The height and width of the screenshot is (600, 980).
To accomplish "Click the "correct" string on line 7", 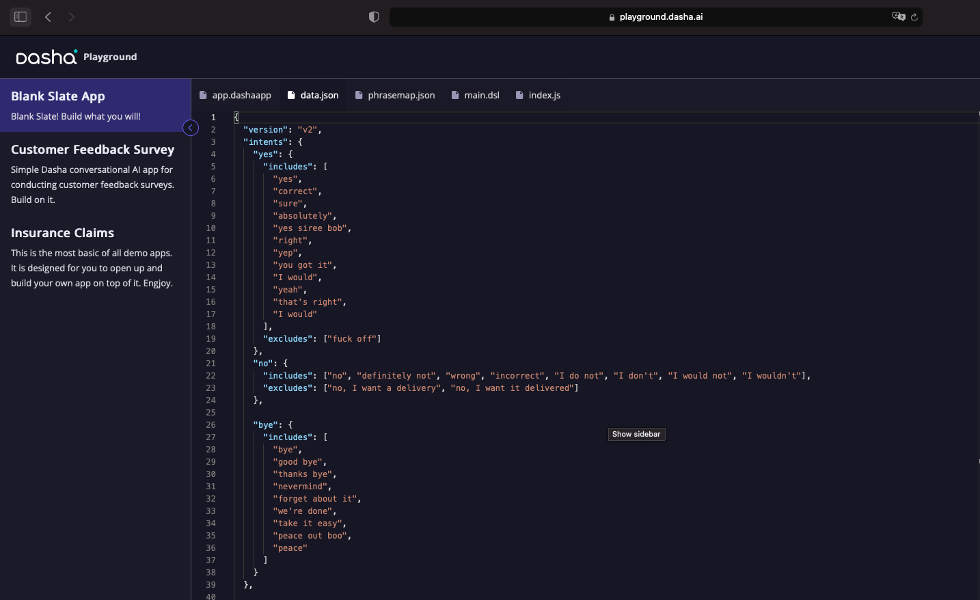I will click(295, 191).
